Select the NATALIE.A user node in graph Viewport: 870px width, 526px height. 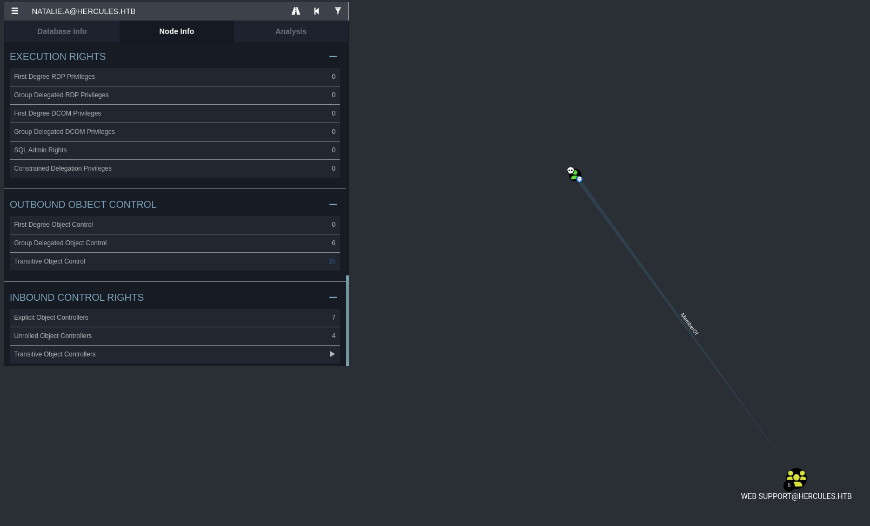pos(574,174)
